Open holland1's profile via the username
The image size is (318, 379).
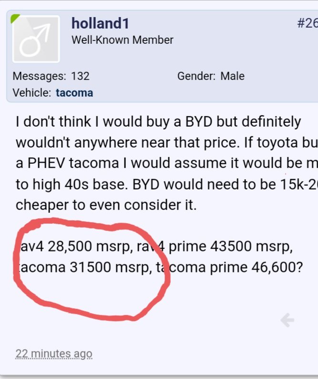[100, 23]
